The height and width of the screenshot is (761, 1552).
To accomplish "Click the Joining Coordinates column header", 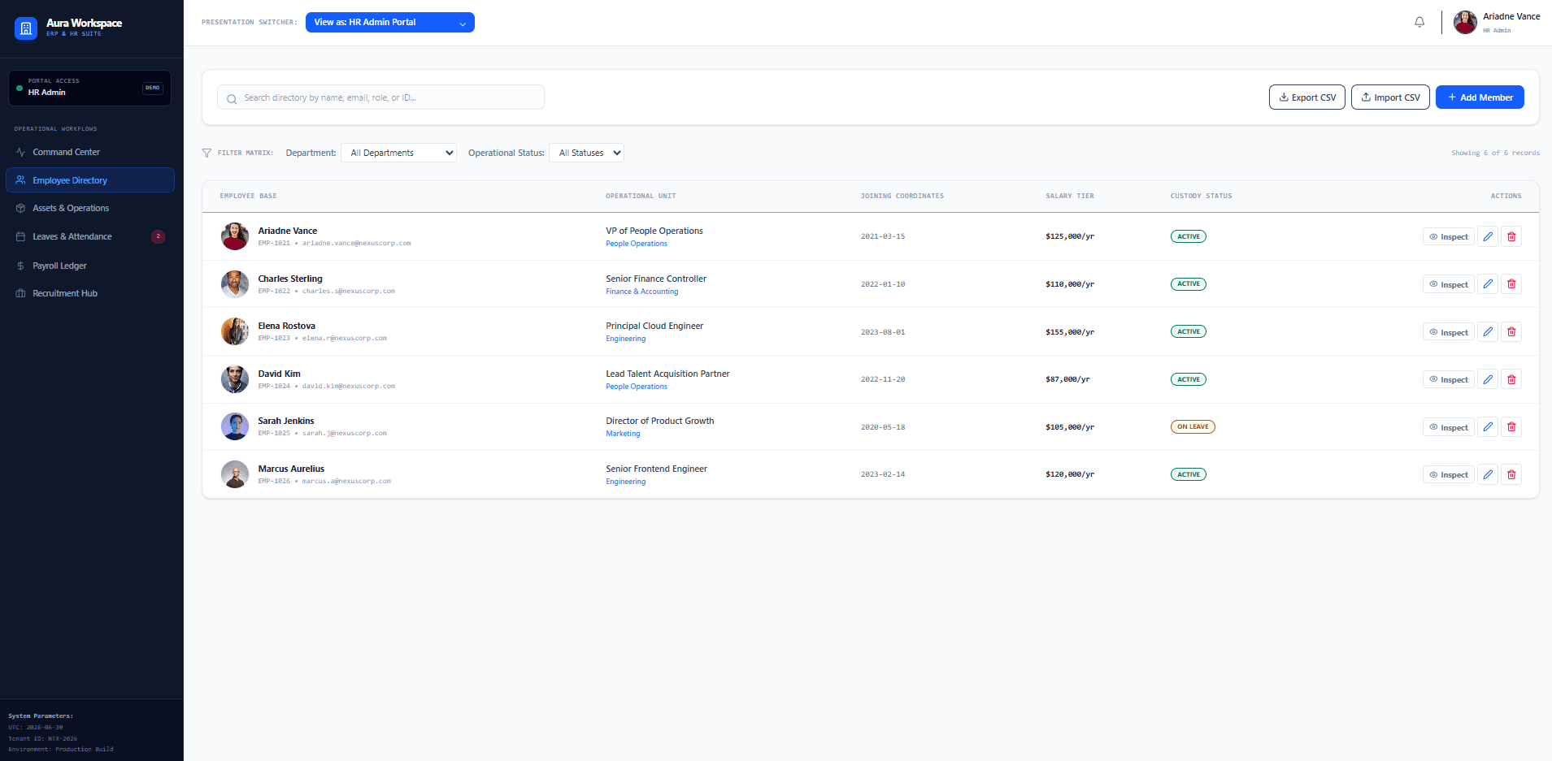I will [x=902, y=196].
